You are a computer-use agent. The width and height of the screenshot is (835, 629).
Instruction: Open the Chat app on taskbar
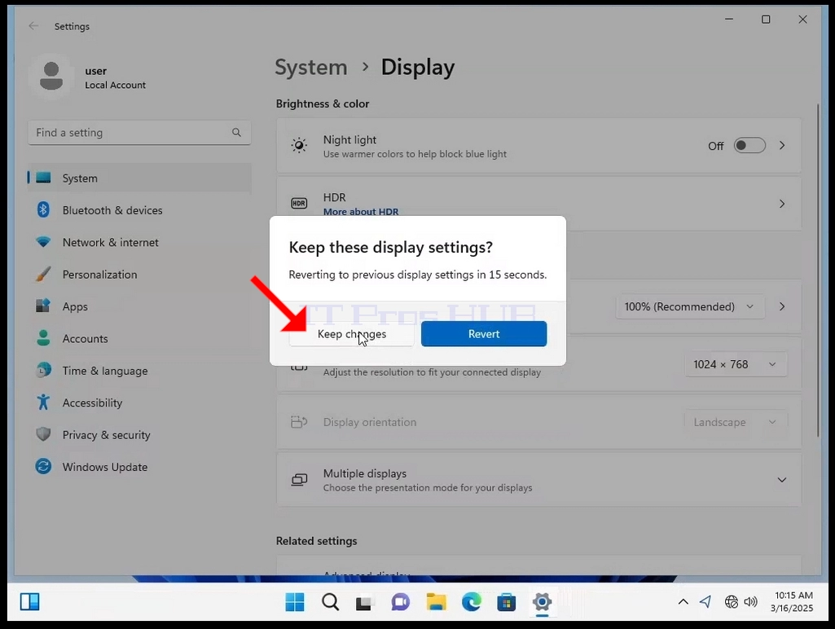pyautogui.click(x=401, y=602)
